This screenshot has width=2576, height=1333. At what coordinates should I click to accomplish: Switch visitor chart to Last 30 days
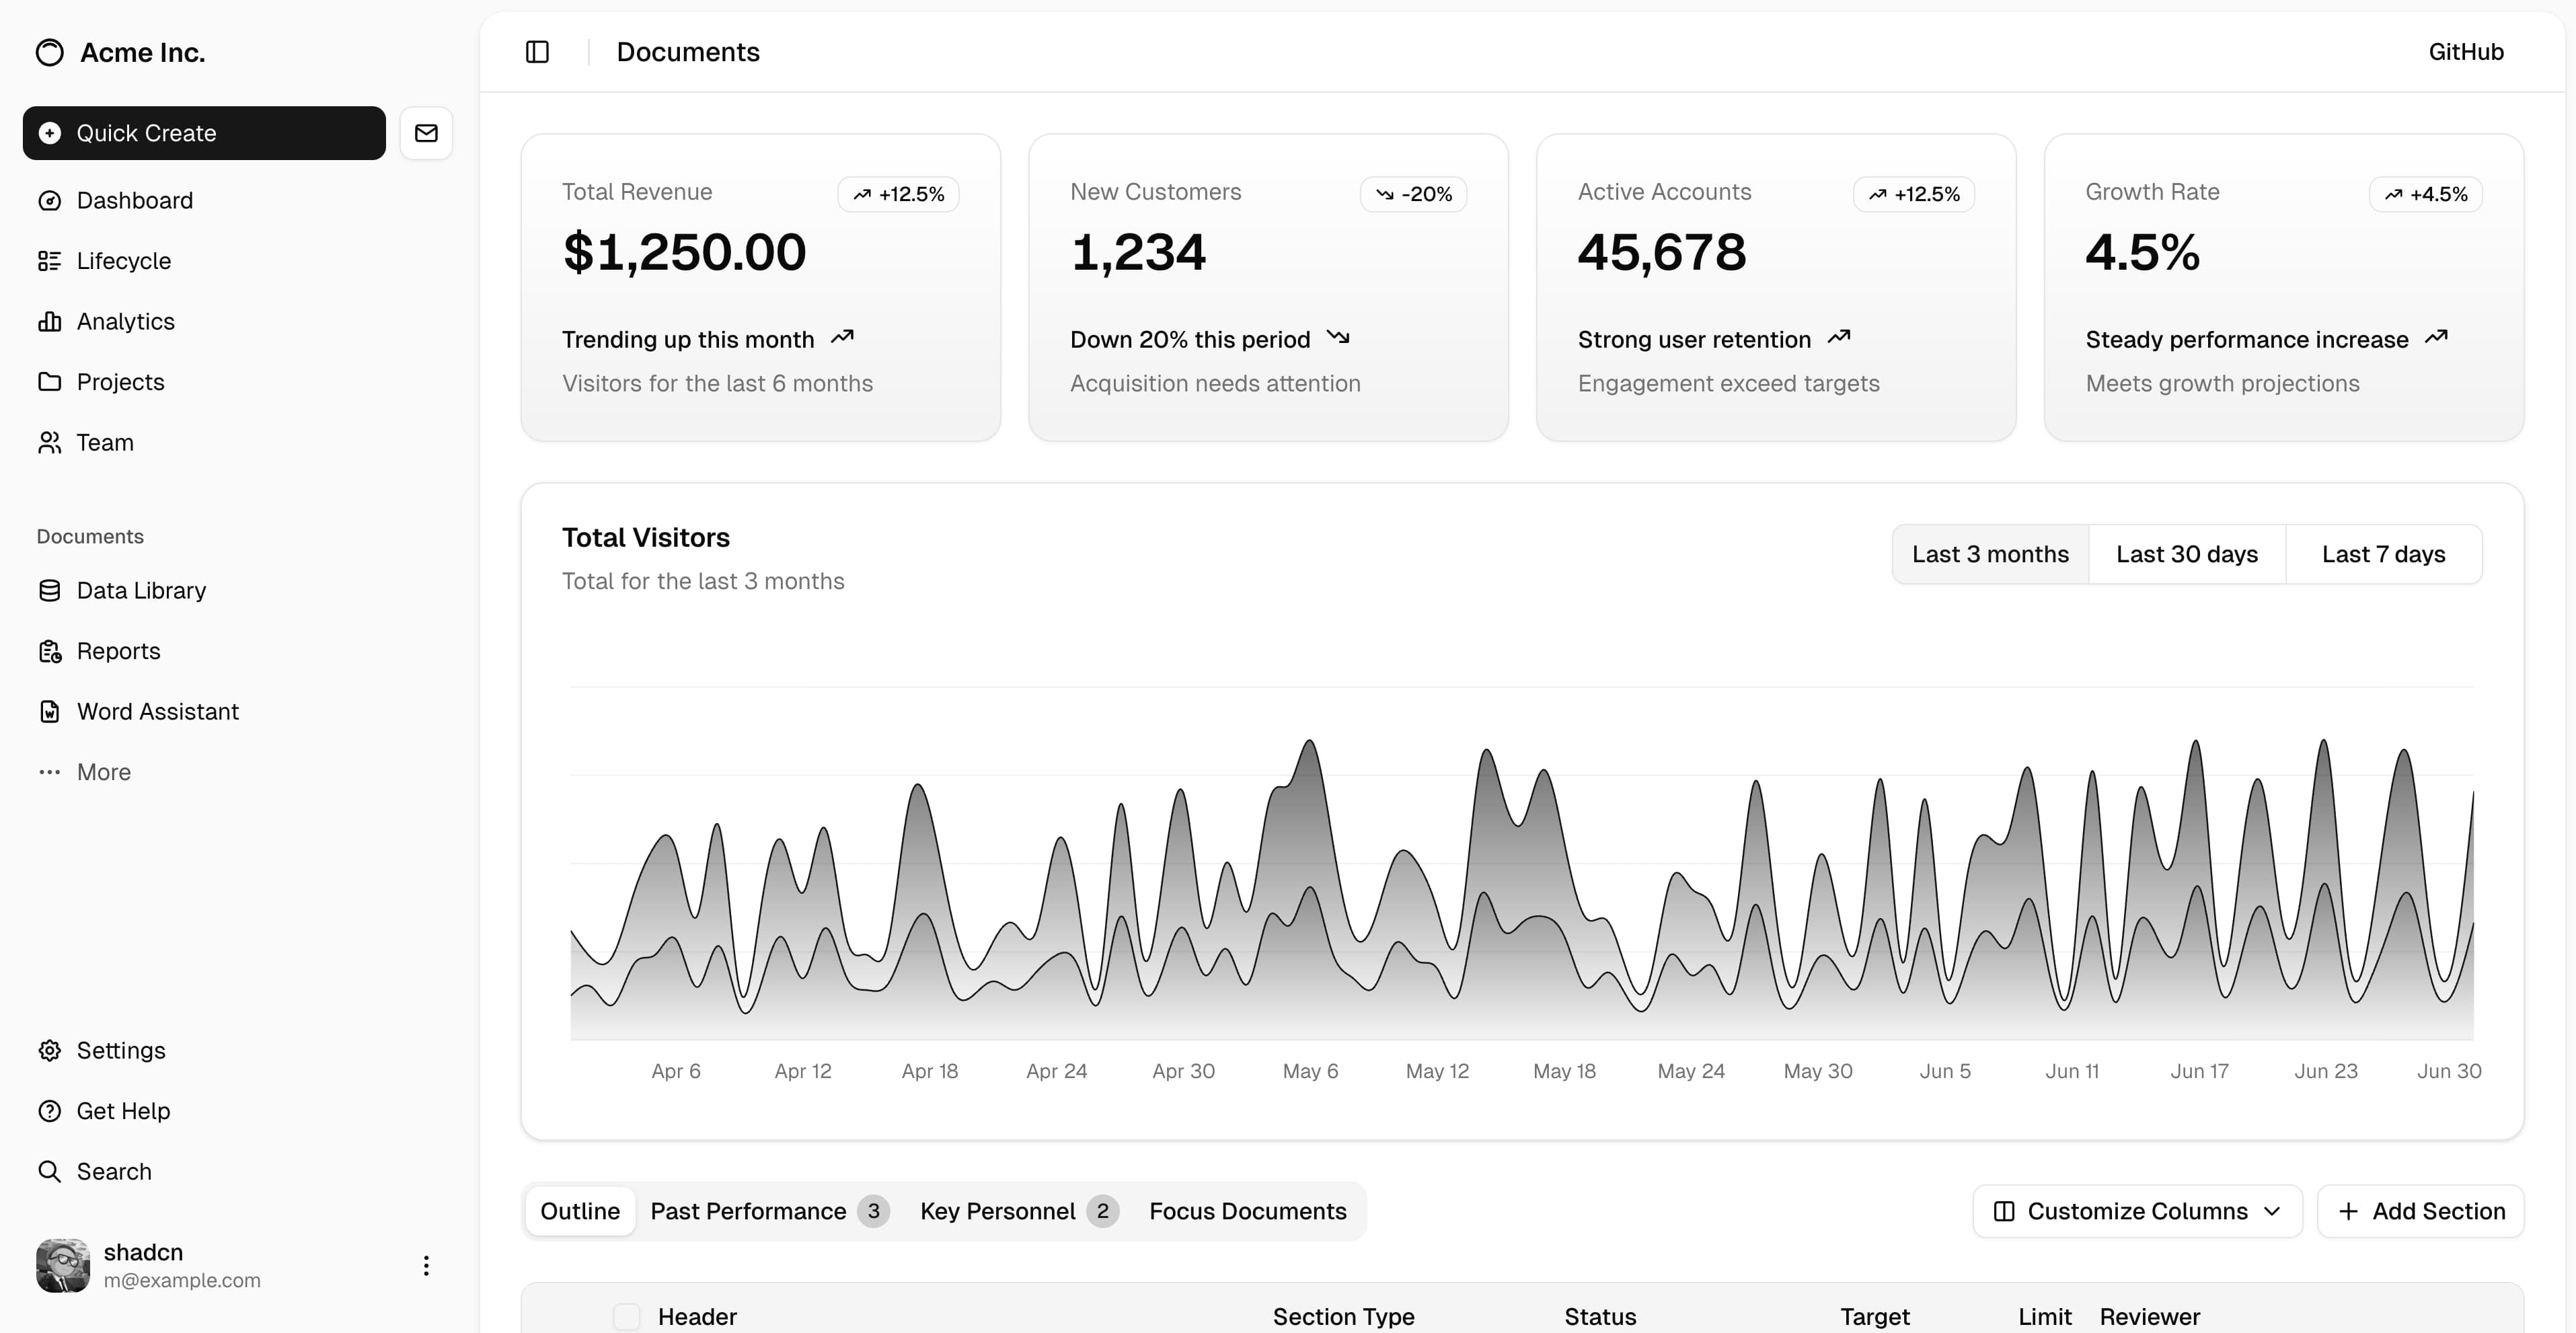(x=2186, y=553)
